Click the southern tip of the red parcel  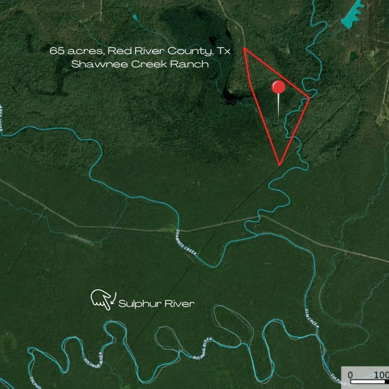[x=280, y=165]
